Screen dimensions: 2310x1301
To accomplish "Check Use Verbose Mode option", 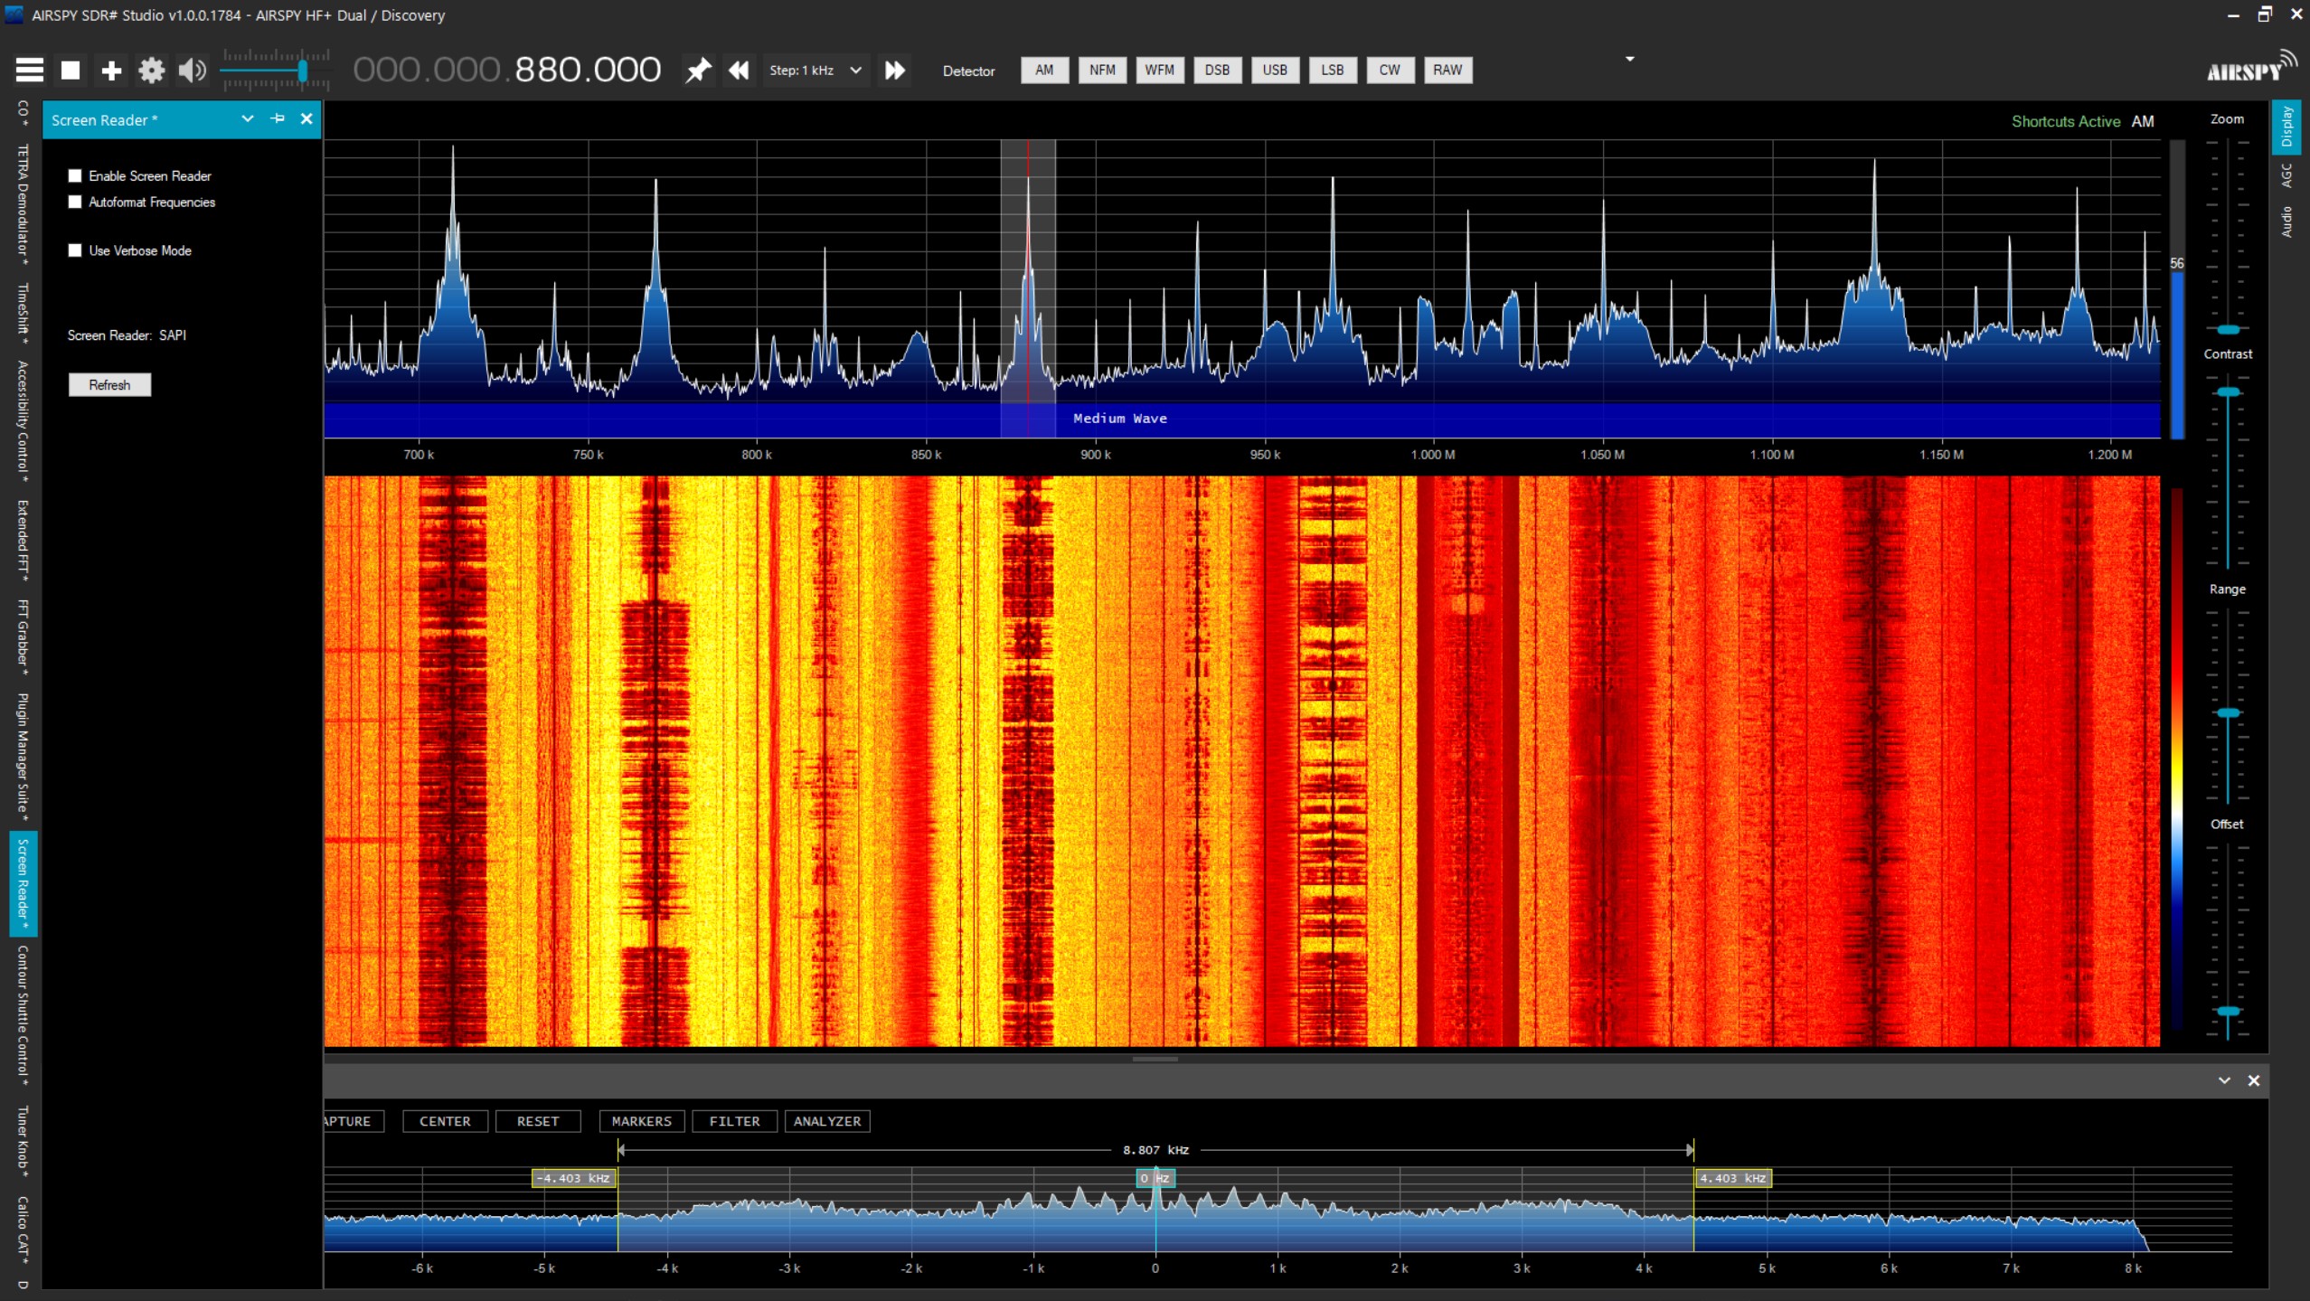I will pos(75,250).
